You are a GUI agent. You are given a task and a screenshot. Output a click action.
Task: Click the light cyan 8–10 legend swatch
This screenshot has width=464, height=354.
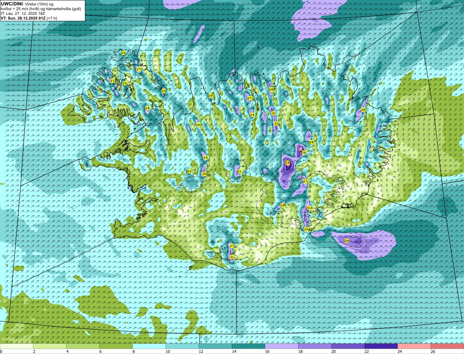pos(149,346)
